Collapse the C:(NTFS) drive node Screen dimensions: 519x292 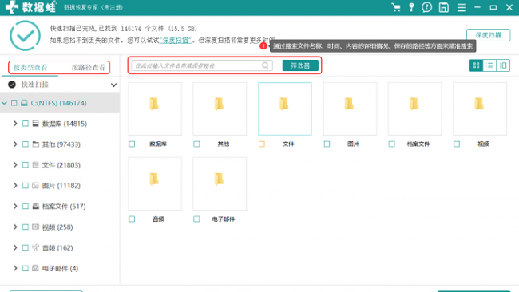tap(4, 103)
